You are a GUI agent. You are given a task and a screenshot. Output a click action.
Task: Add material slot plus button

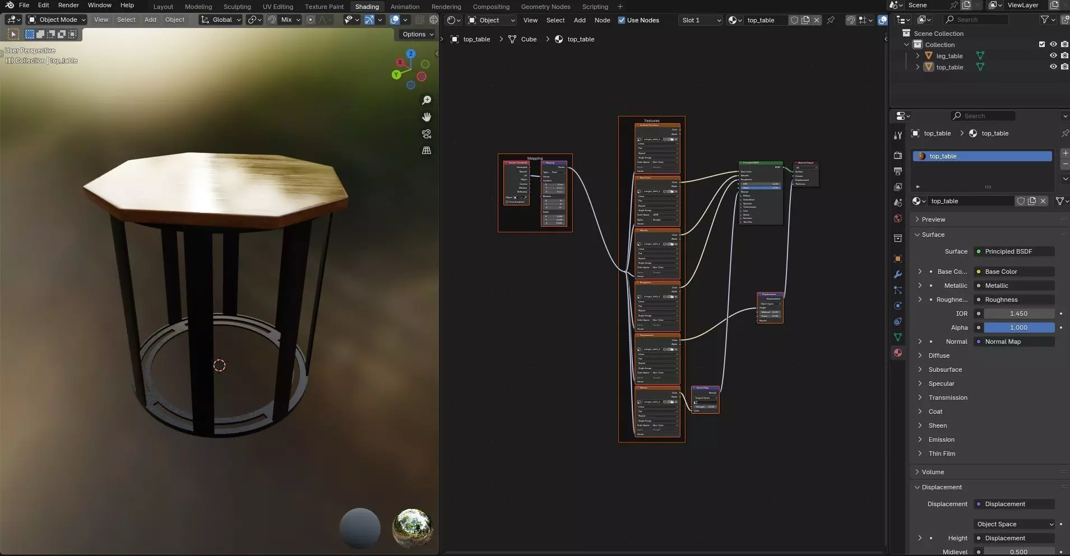pos(1065,153)
